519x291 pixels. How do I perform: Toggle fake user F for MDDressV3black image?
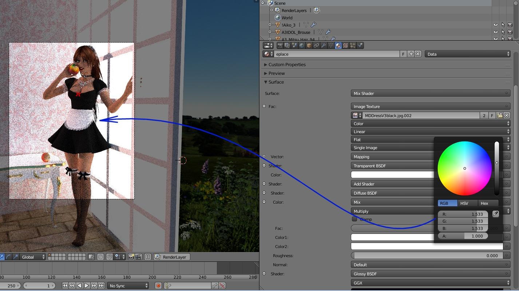click(492, 115)
